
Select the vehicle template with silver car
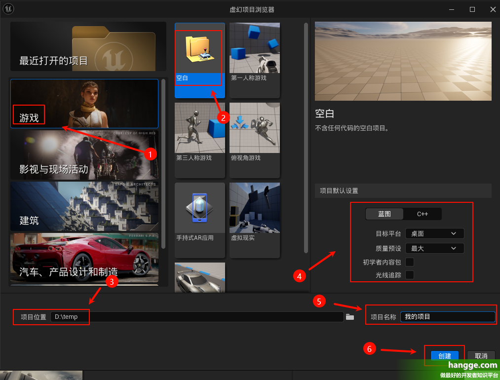pos(200,278)
